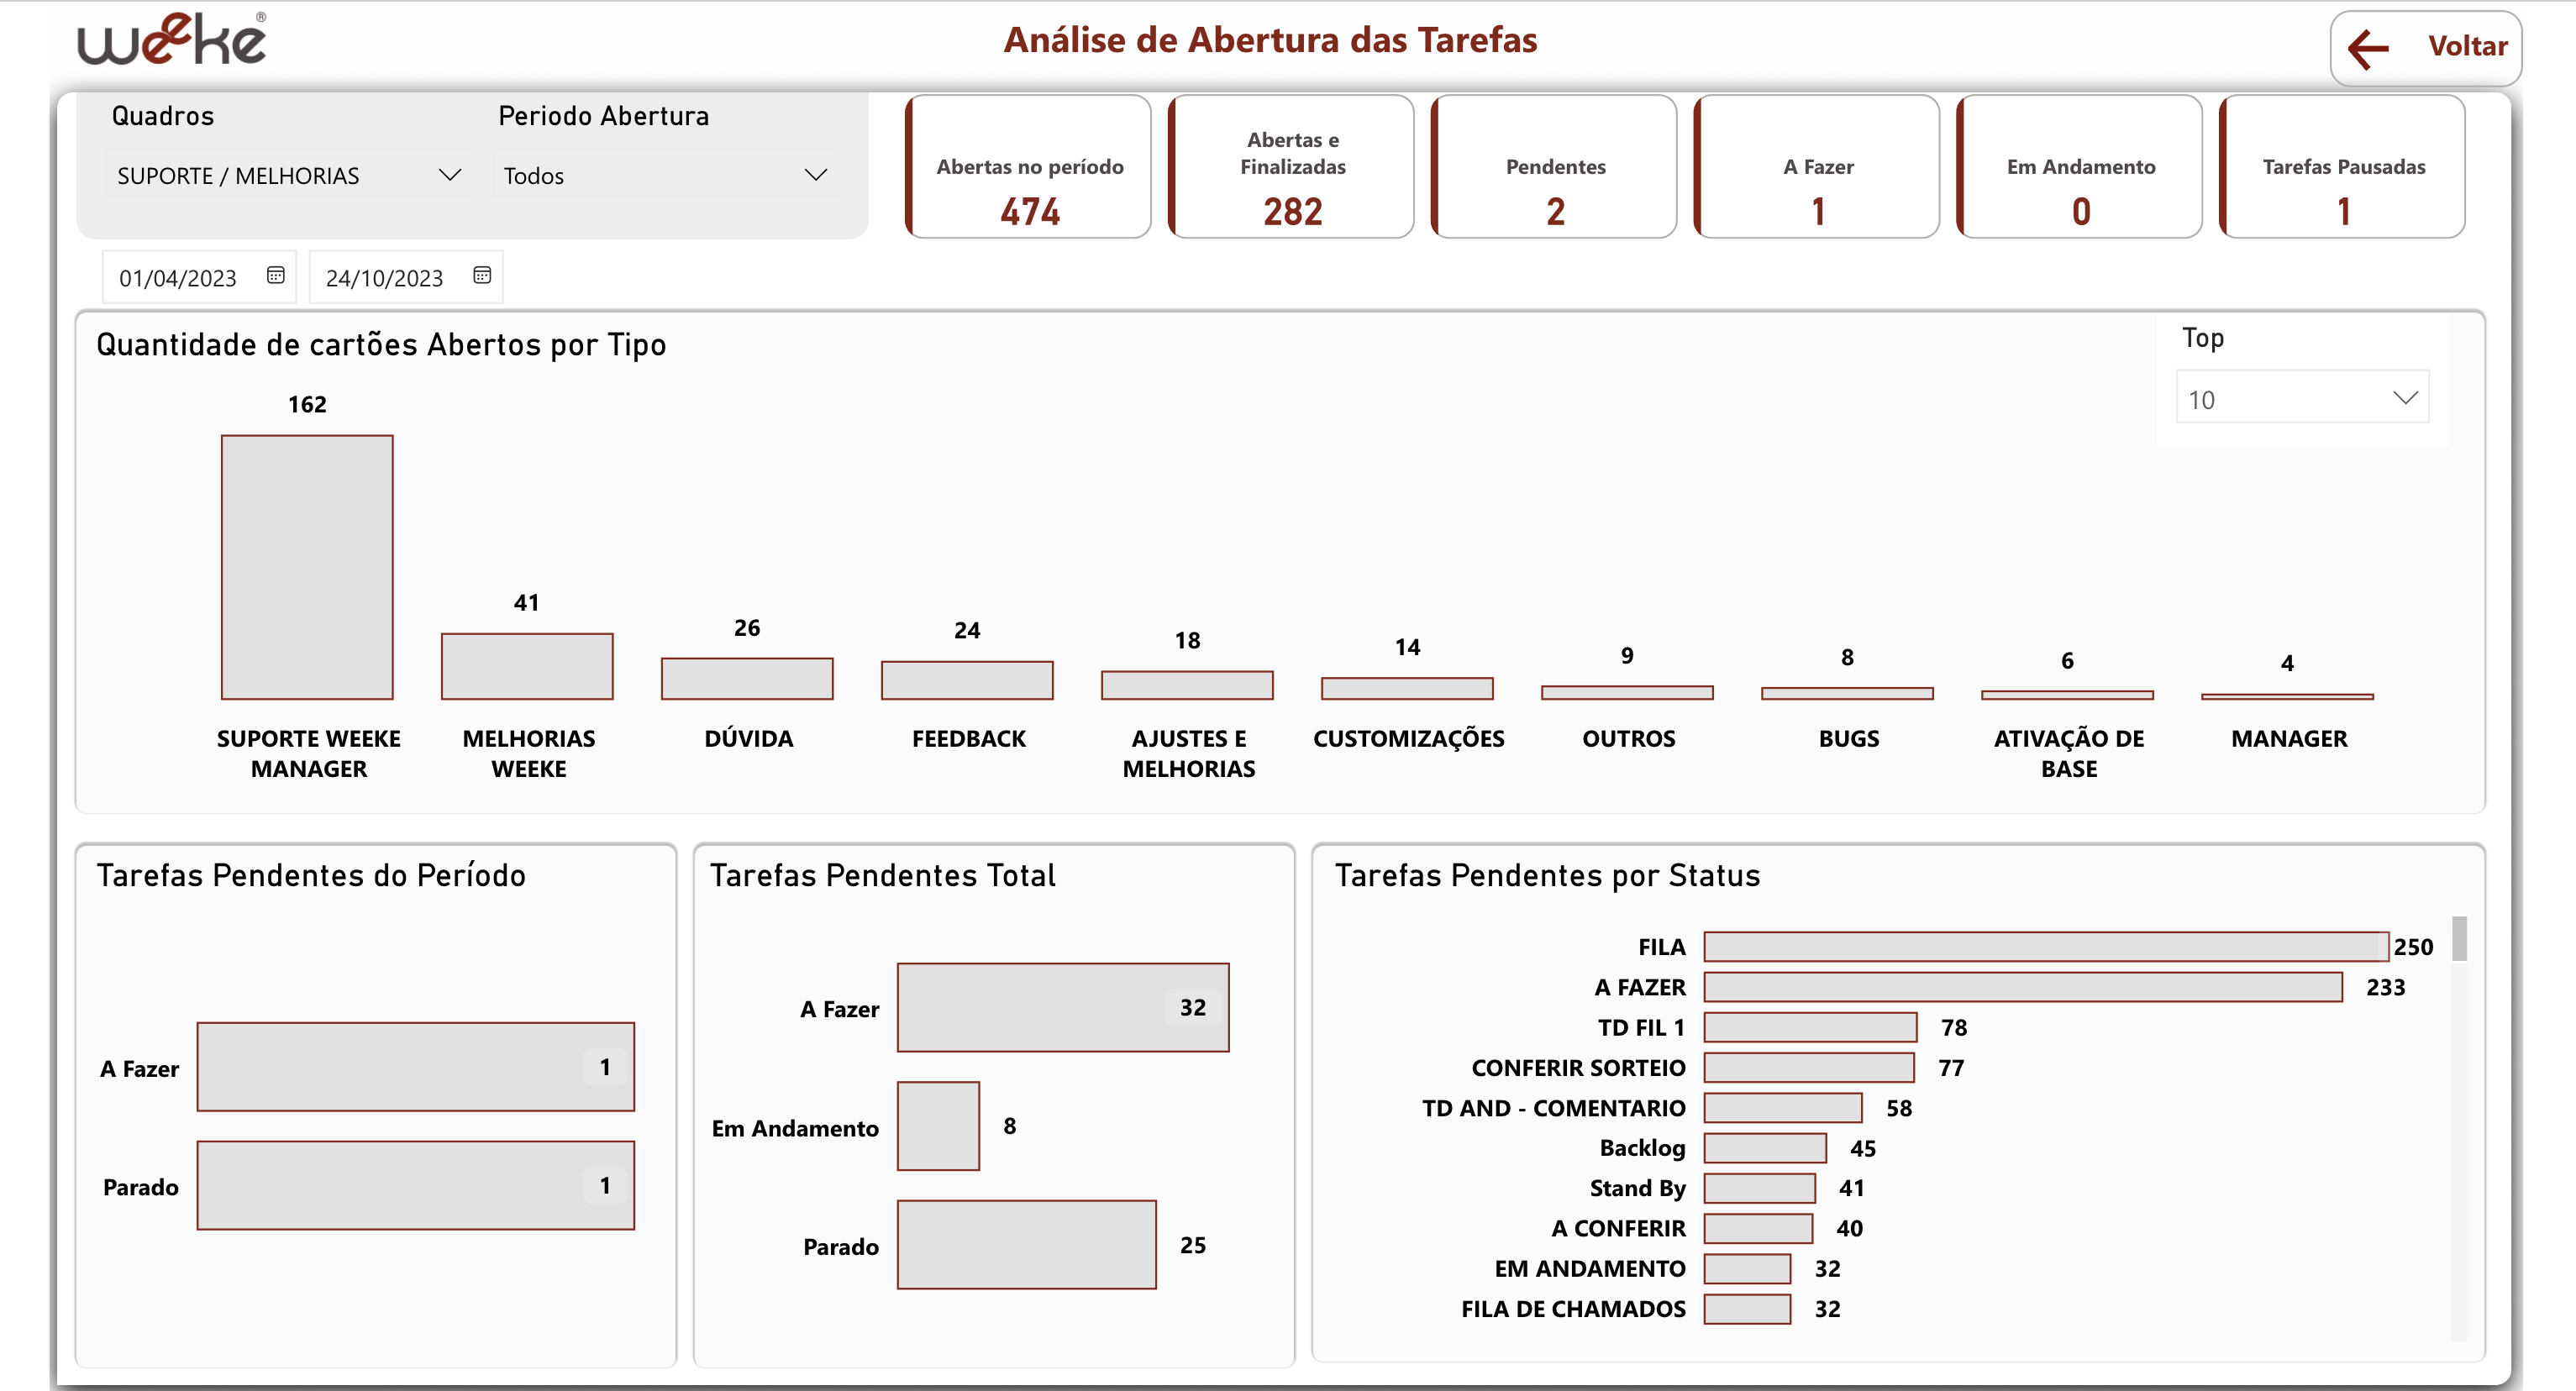Click the FILA status bar
Viewport: 2576px width, 1391px height.
[x=2045, y=946]
